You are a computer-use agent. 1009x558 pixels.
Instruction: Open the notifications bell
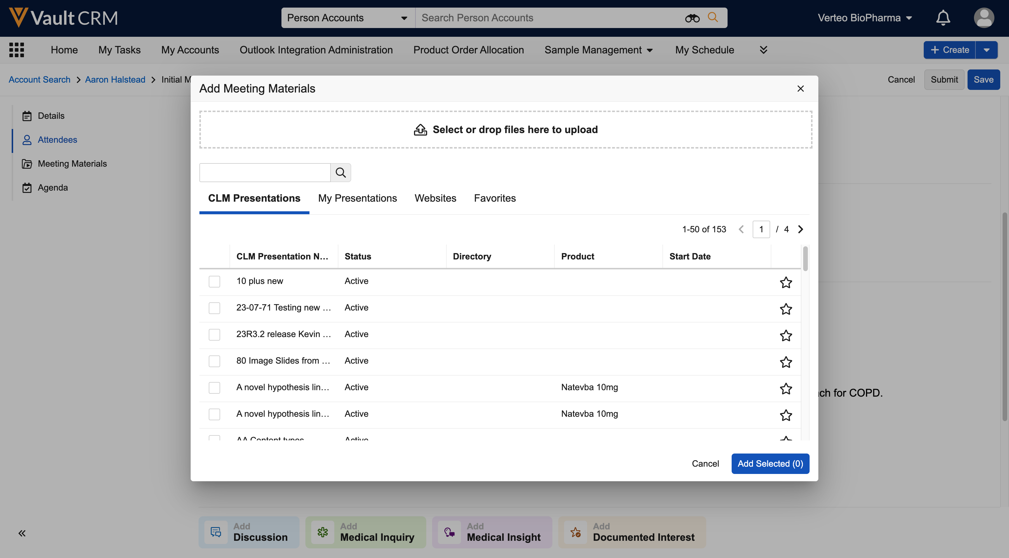(943, 18)
